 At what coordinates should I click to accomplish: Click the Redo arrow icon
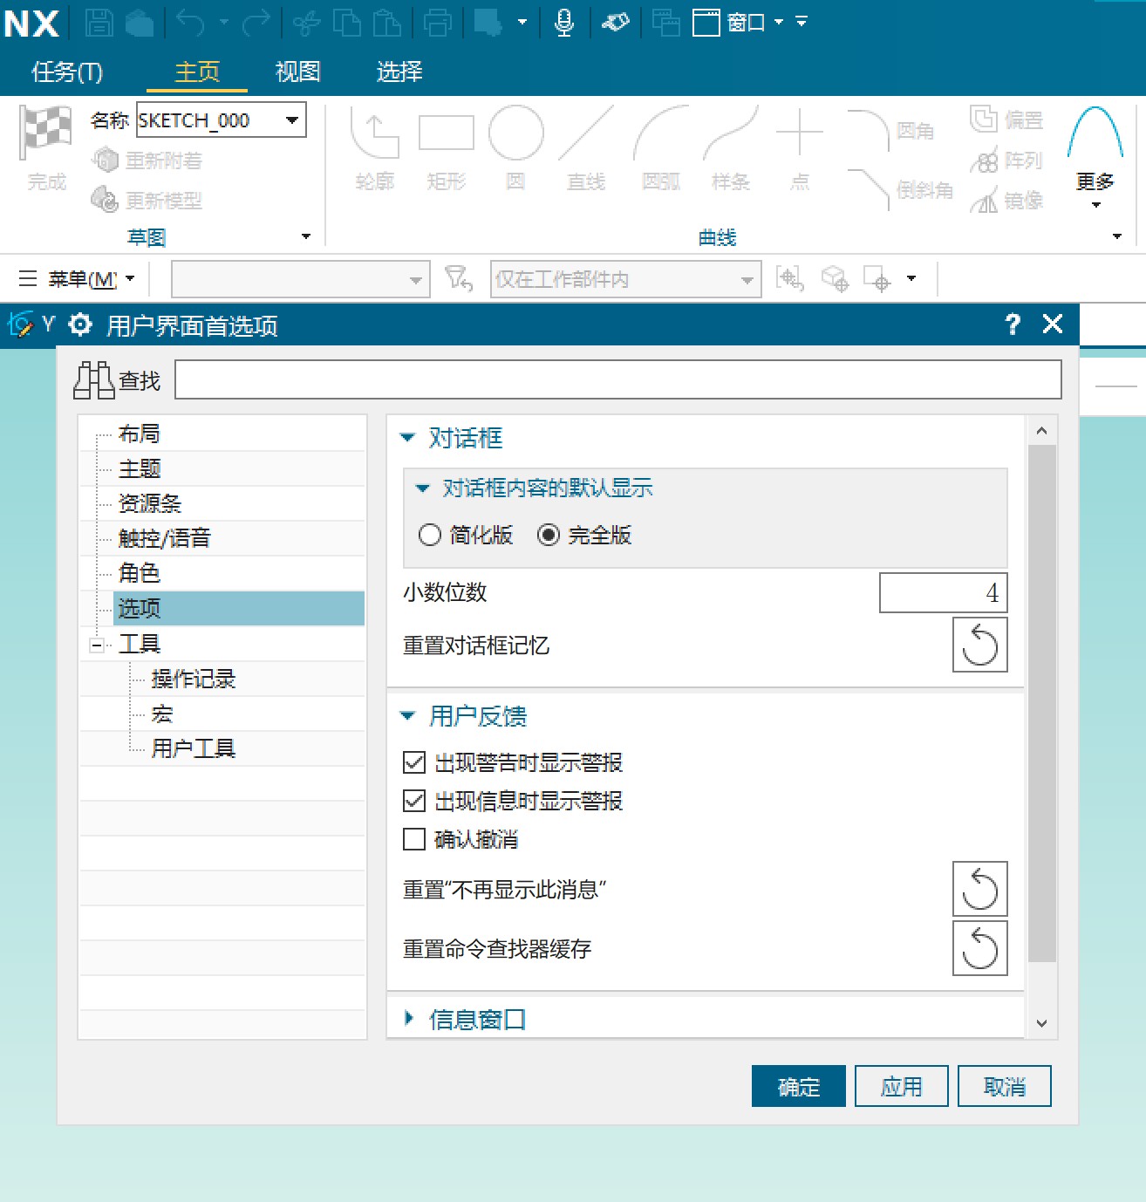[256, 23]
